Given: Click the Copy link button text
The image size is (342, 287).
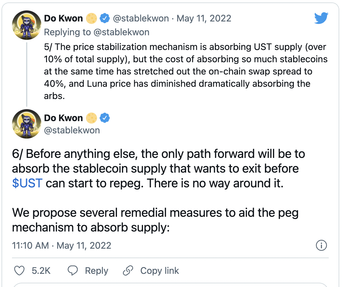Looking at the screenshot, I should point(159,271).
